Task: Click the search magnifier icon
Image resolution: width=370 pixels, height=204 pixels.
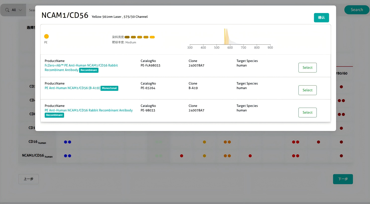Action: point(7,10)
